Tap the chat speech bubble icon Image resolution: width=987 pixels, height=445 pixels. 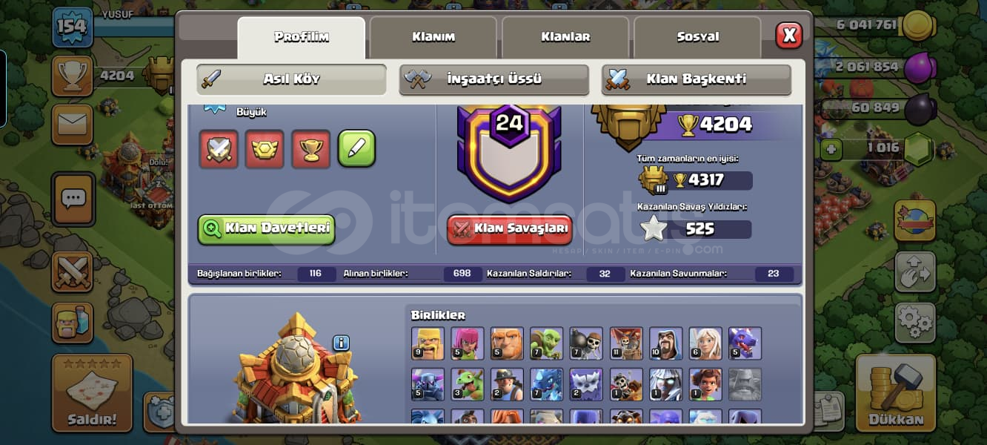tap(73, 199)
